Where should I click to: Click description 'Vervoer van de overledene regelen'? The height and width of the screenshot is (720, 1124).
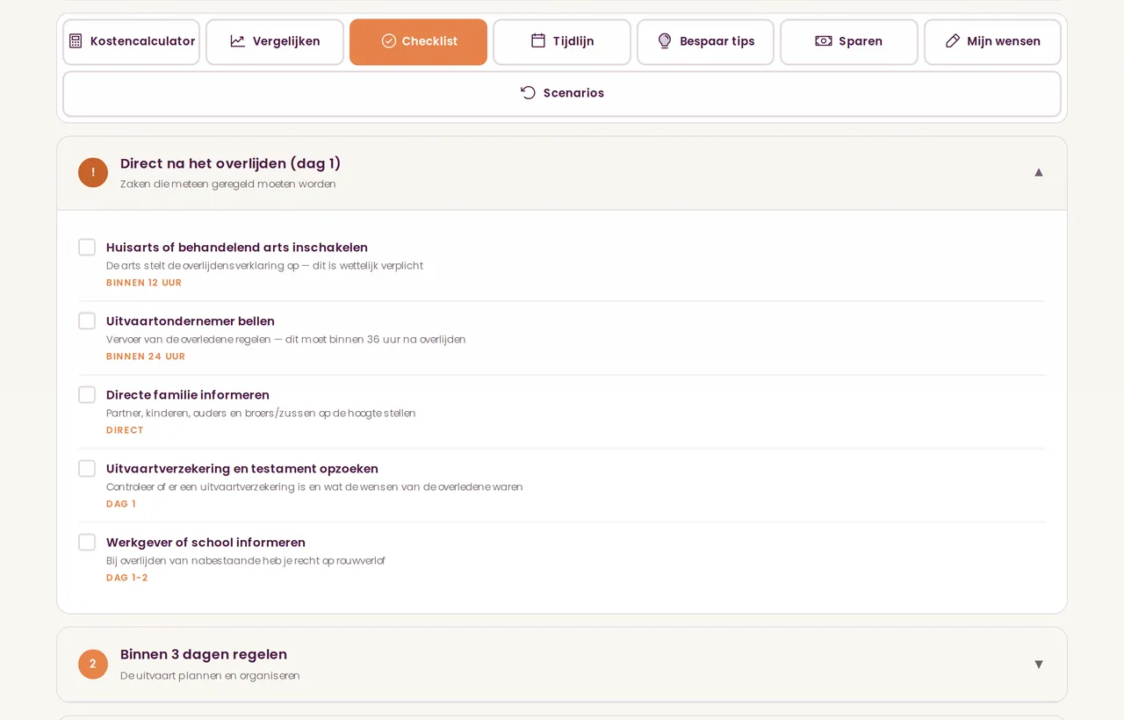tap(286, 339)
